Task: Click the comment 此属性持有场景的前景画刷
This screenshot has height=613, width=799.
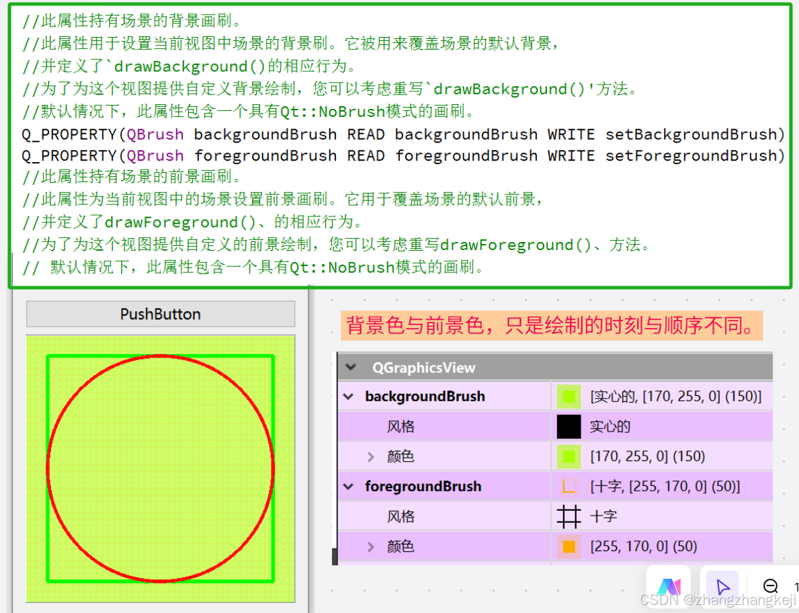Action: click(x=132, y=177)
